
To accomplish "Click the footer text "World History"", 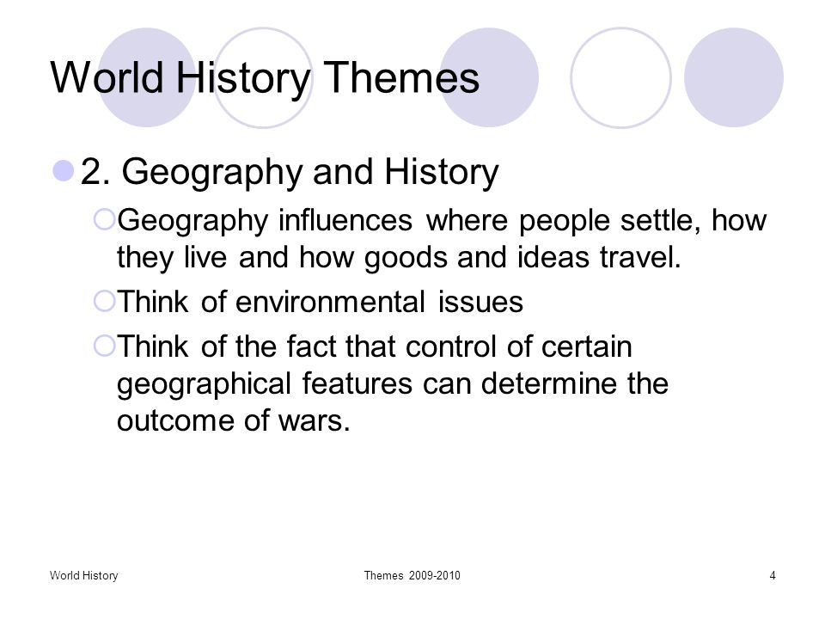I will 83,576.
